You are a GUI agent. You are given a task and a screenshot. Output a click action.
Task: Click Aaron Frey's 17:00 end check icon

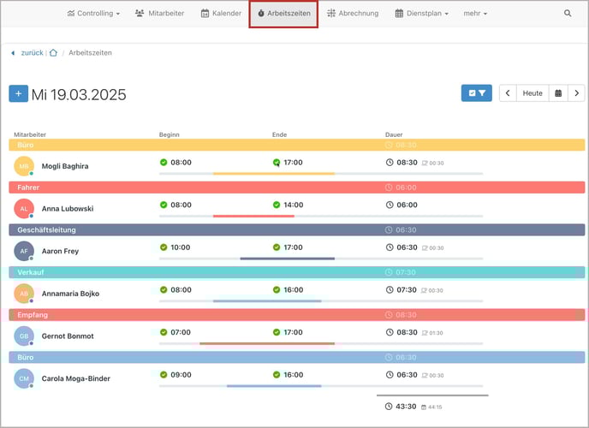(277, 247)
